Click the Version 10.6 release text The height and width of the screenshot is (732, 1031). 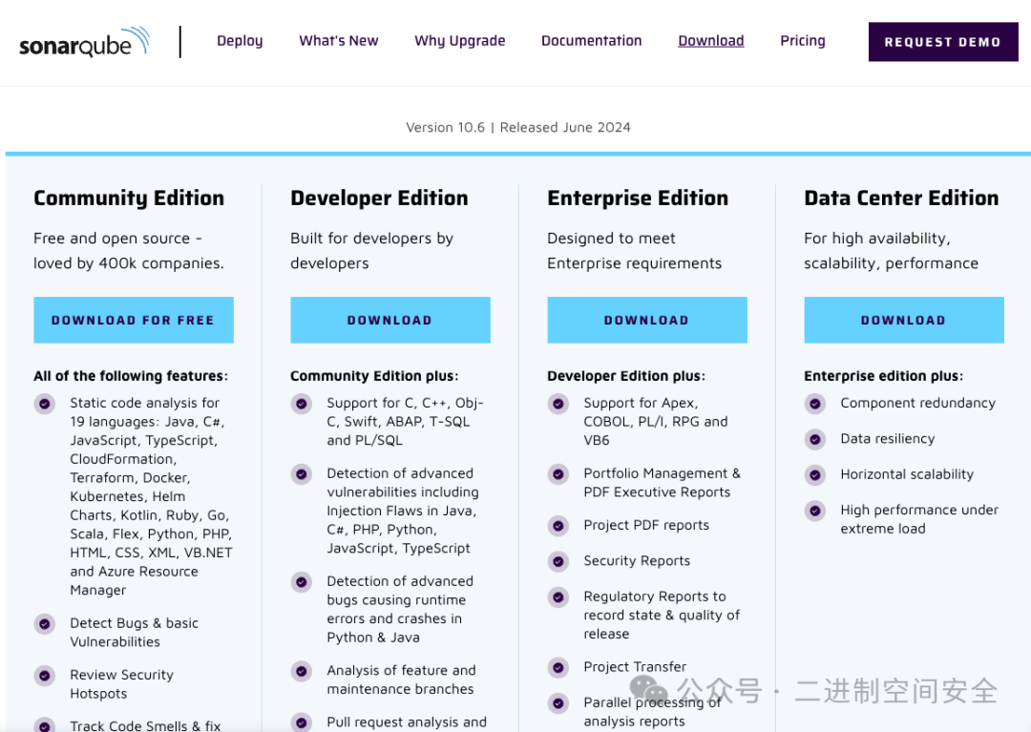pyautogui.click(x=518, y=128)
